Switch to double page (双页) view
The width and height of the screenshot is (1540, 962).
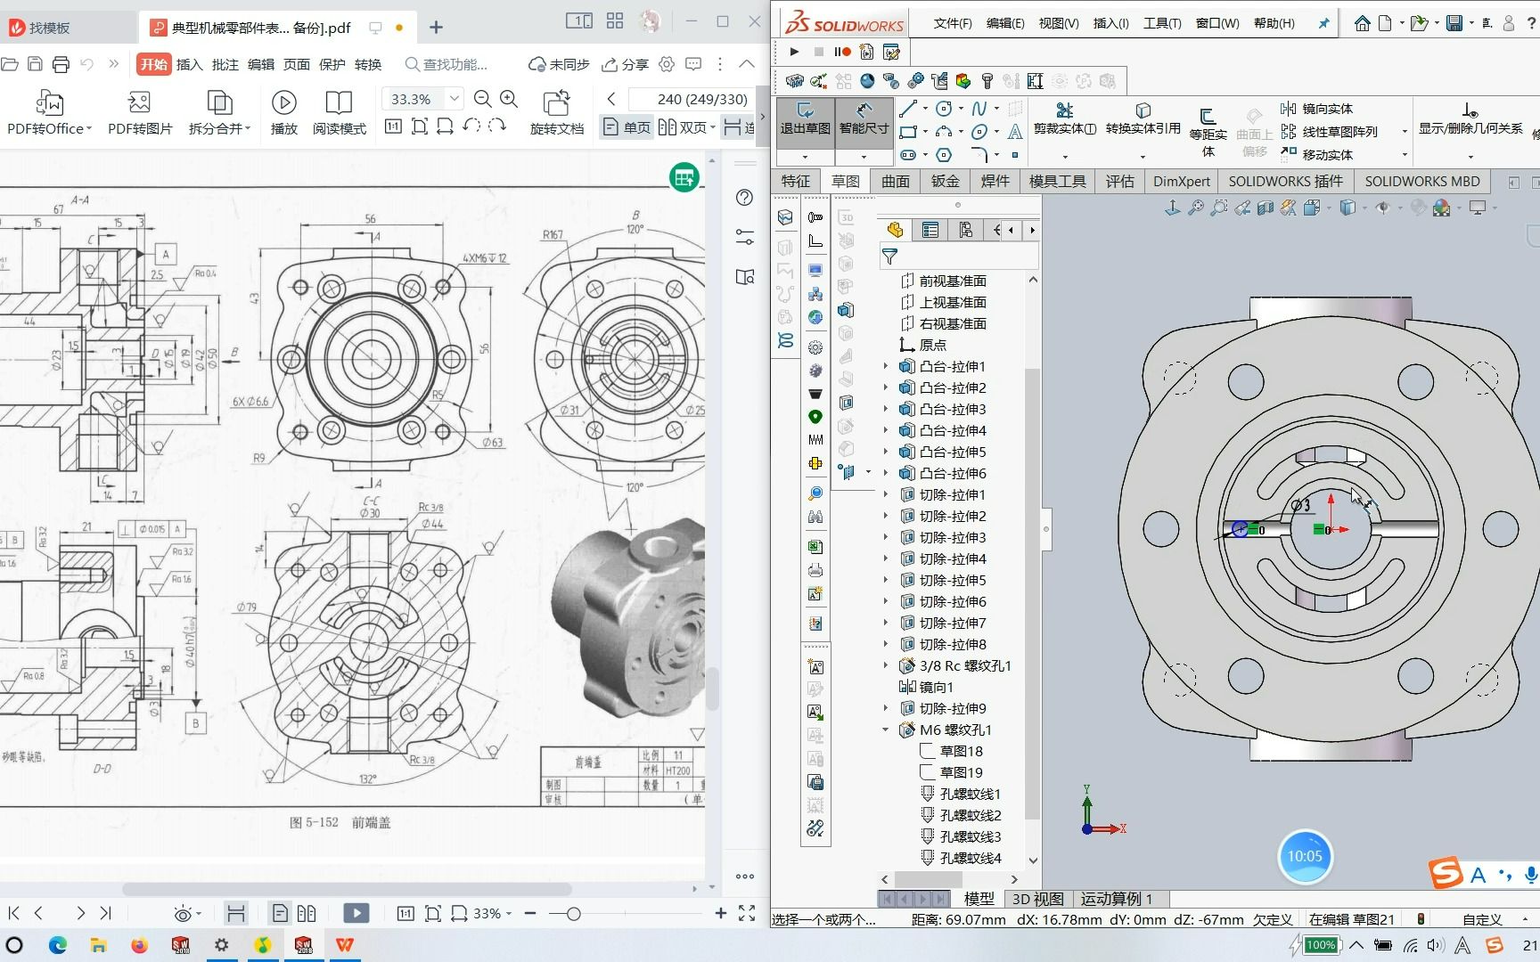(x=683, y=127)
